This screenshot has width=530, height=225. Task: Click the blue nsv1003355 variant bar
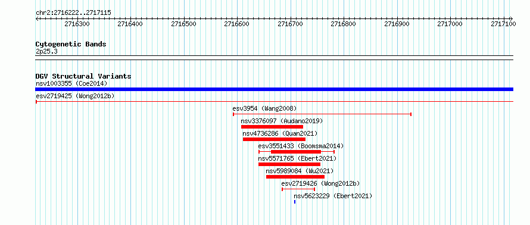pyautogui.click(x=274, y=89)
